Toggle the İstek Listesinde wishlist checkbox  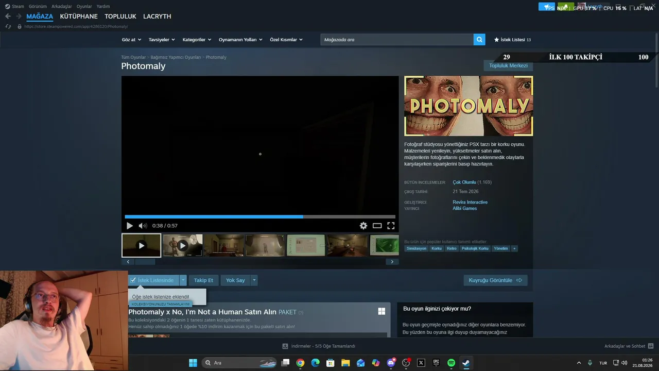tap(133, 280)
